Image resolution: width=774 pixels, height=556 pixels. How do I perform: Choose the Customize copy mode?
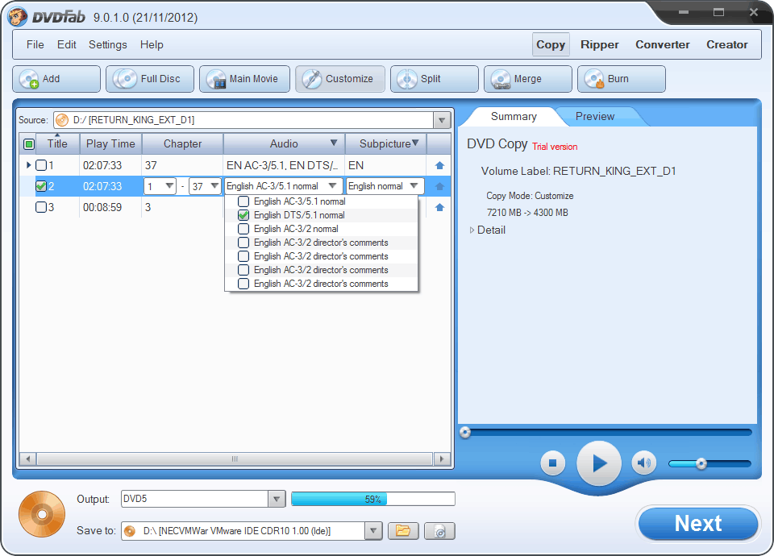point(340,79)
